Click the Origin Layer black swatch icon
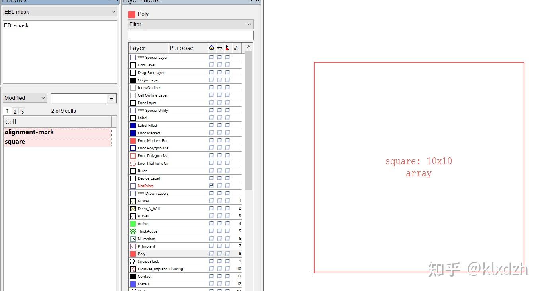 [133, 80]
